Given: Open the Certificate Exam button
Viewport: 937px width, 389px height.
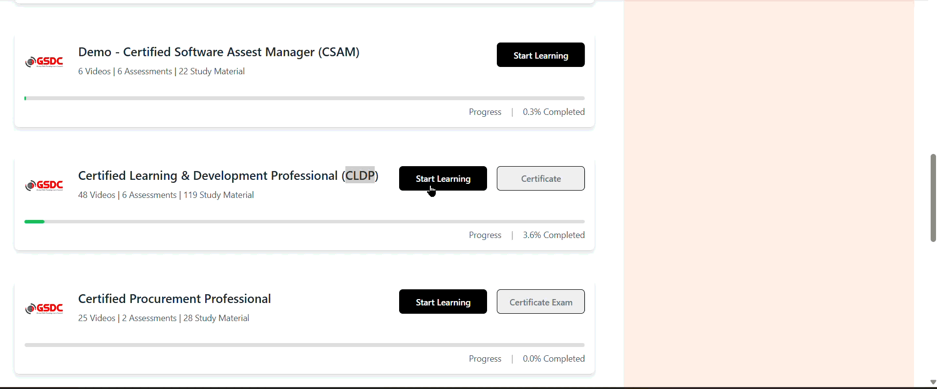Looking at the screenshot, I should 540,302.
